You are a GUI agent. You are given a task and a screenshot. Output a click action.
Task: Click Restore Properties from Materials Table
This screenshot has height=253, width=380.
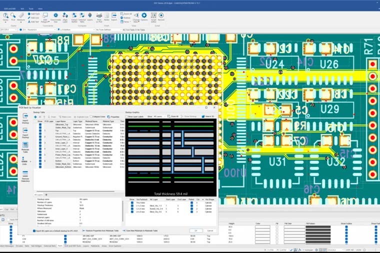[x=100, y=230]
